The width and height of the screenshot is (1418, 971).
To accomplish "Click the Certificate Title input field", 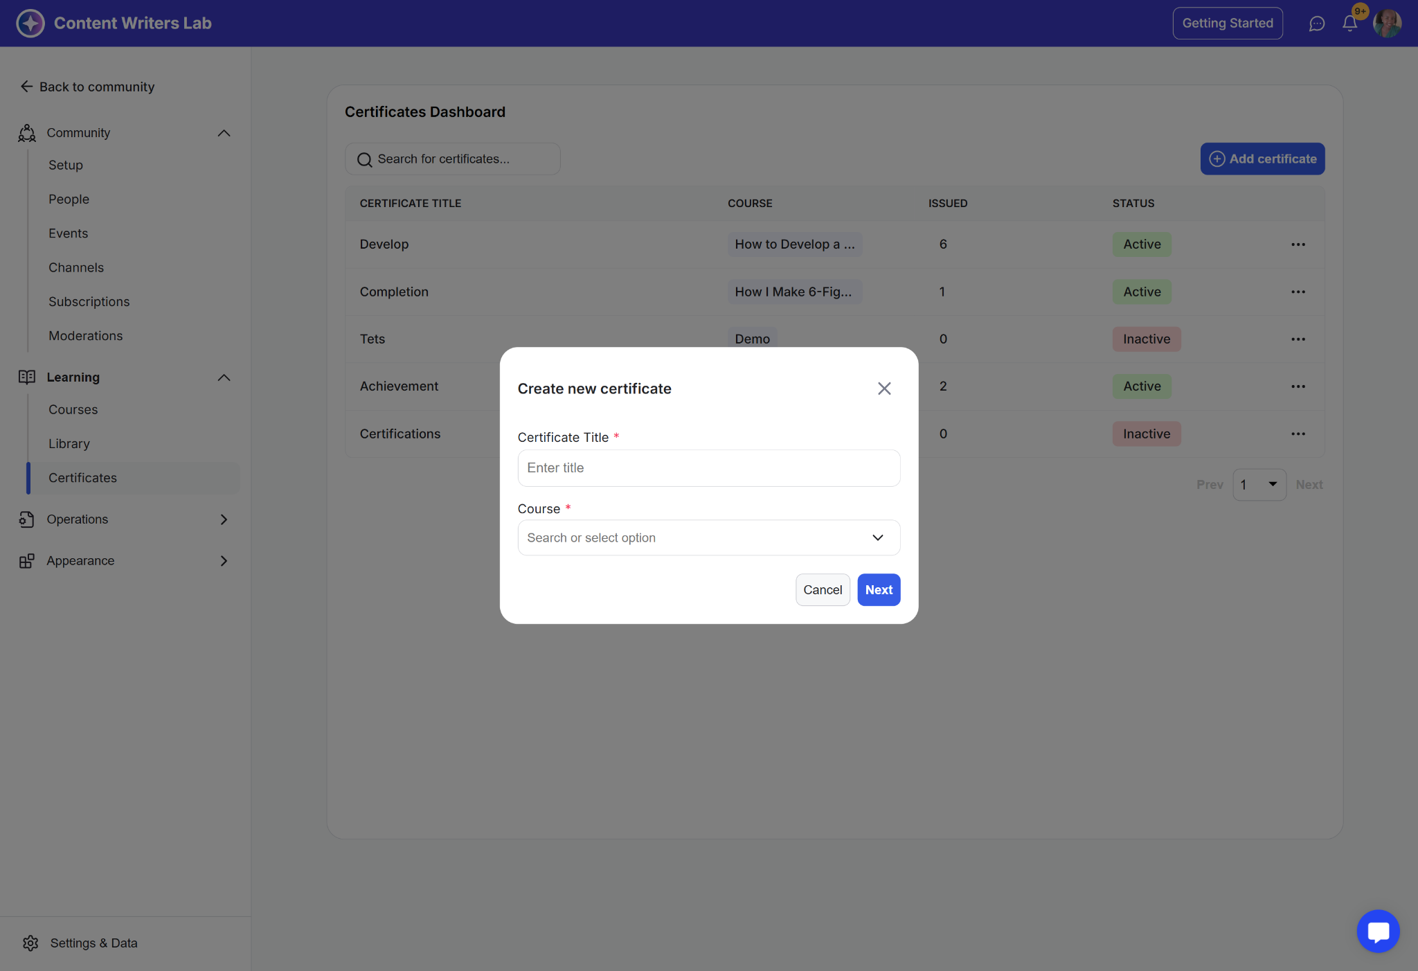I will coord(708,468).
